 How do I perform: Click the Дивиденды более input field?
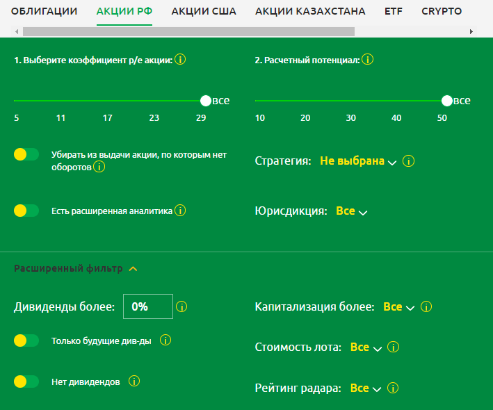click(147, 306)
